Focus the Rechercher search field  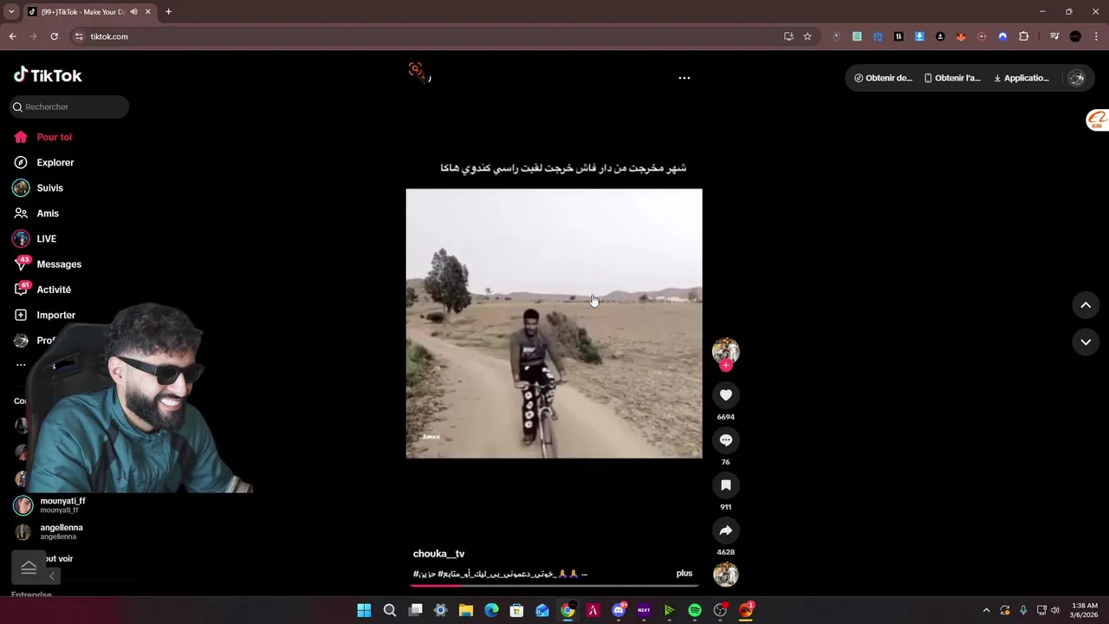69,107
